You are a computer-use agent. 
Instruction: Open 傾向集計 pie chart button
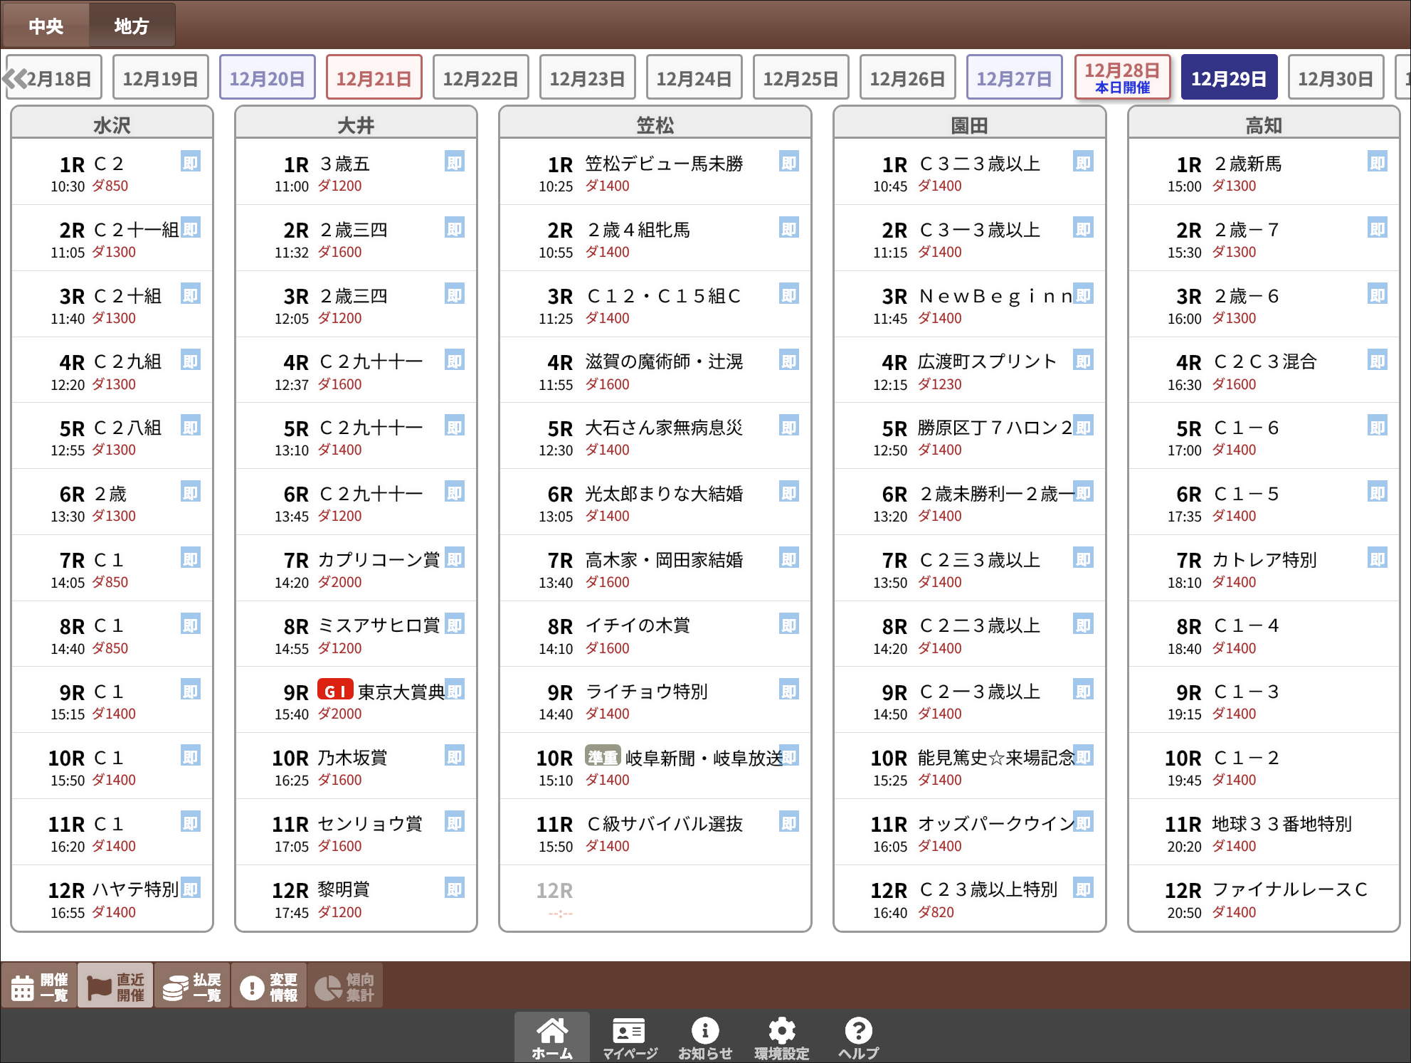345,987
